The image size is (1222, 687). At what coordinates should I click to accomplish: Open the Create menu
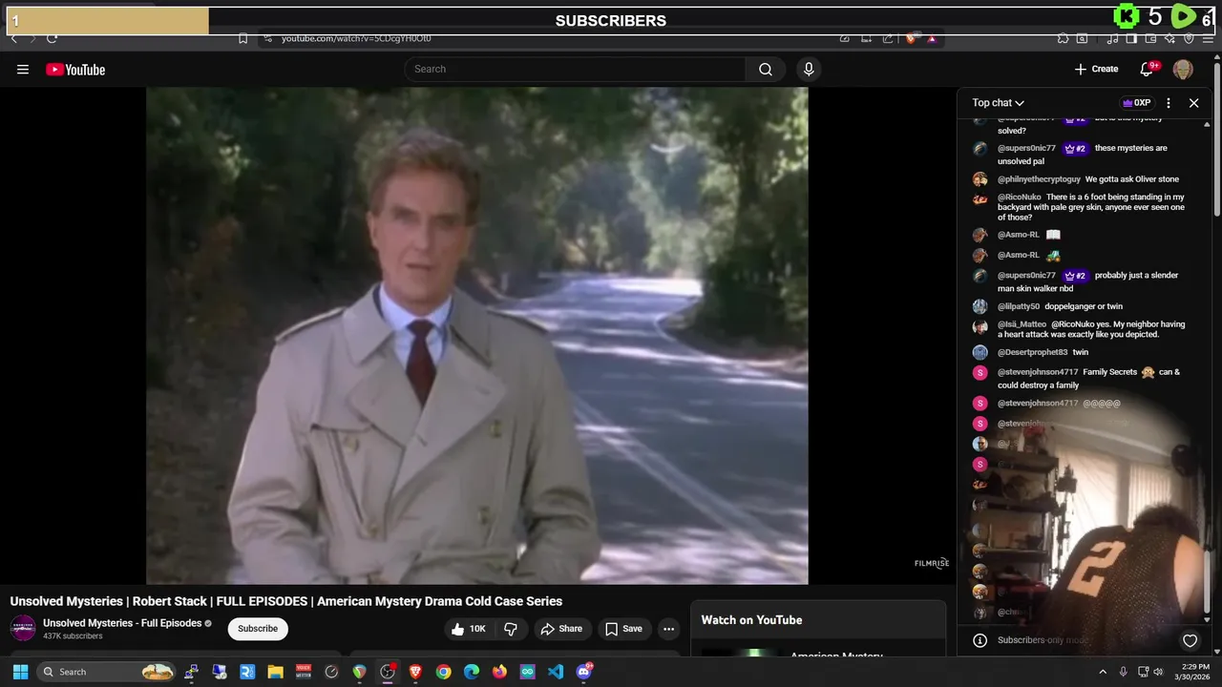1096,69
